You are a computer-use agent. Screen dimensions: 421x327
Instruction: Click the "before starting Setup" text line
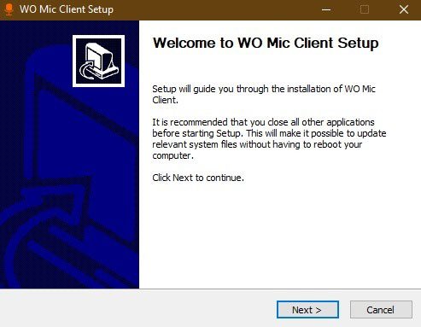tap(269, 133)
